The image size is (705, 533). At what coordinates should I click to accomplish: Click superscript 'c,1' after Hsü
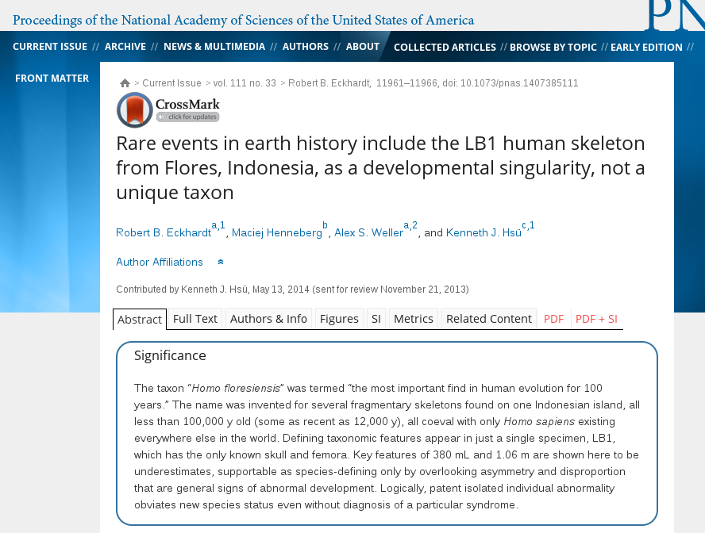(x=528, y=225)
